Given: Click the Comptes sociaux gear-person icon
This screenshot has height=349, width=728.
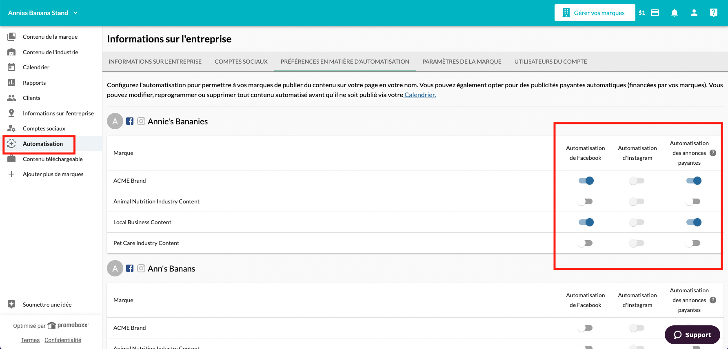Looking at the screenshot, I should pyautogui.click(x=11, y=128).
